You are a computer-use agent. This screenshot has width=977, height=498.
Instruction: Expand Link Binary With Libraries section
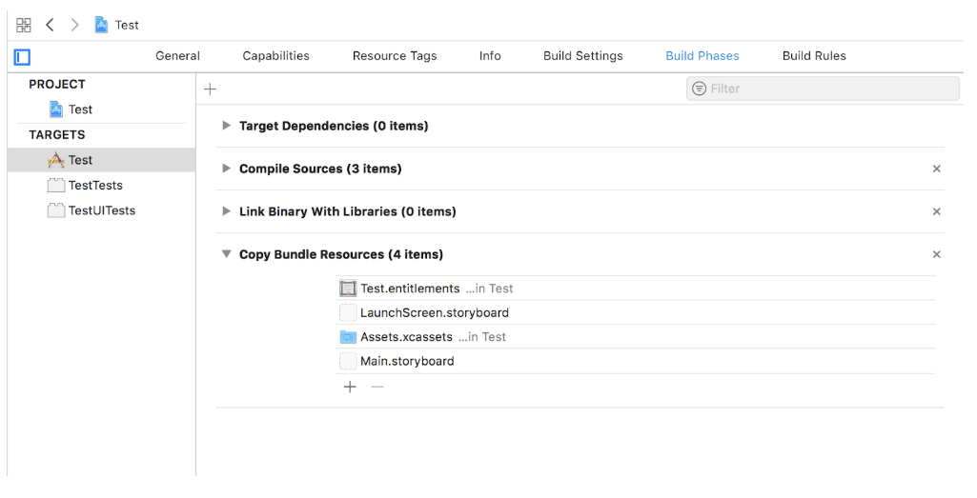click(x=226, y=211)
